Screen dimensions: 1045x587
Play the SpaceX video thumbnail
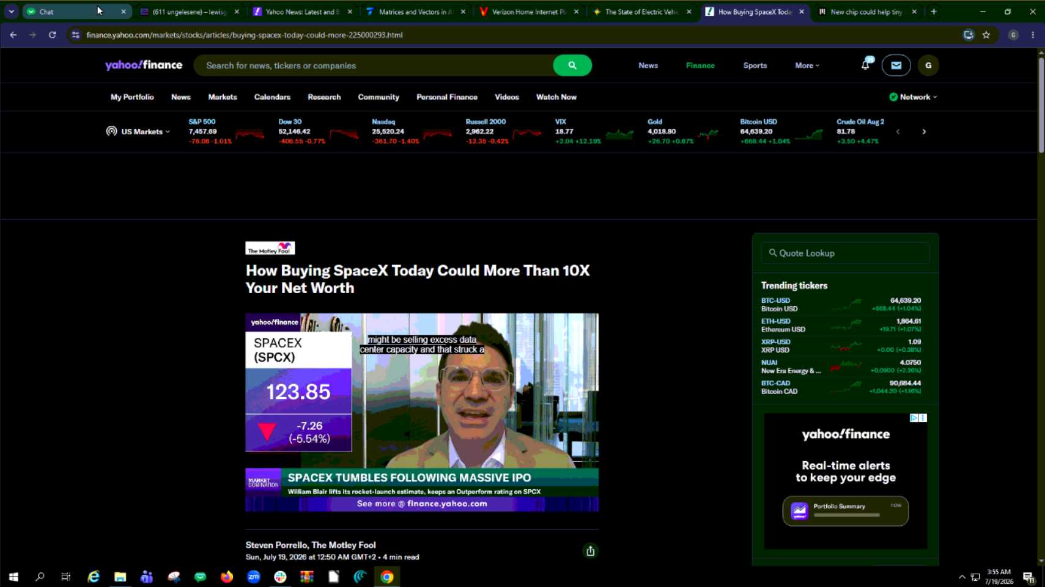coord(422,412)
